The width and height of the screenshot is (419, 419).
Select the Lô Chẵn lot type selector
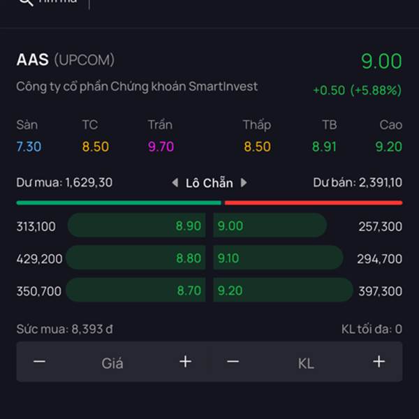tap(209, 183)
